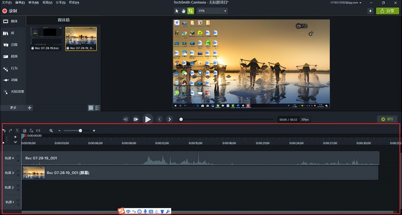Screen dimensions: 402x215
Task: Toggle the green crop mode tool
Action: click(191, 11)
